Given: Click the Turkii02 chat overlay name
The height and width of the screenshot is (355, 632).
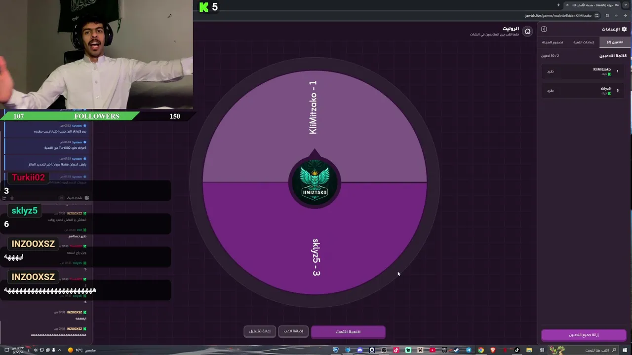Looking at the screenshot, I should pyautogui.click(x=28, y=177).
